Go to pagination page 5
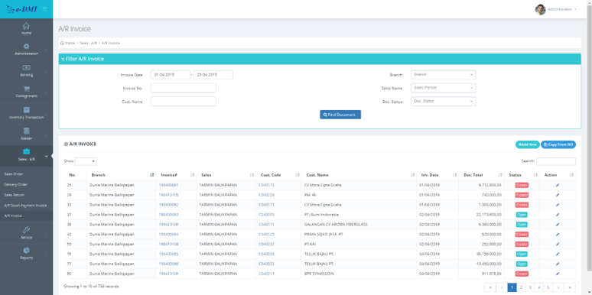Image resolution: width=592 pixels, height=295 pixels. (x=548, y=287)
